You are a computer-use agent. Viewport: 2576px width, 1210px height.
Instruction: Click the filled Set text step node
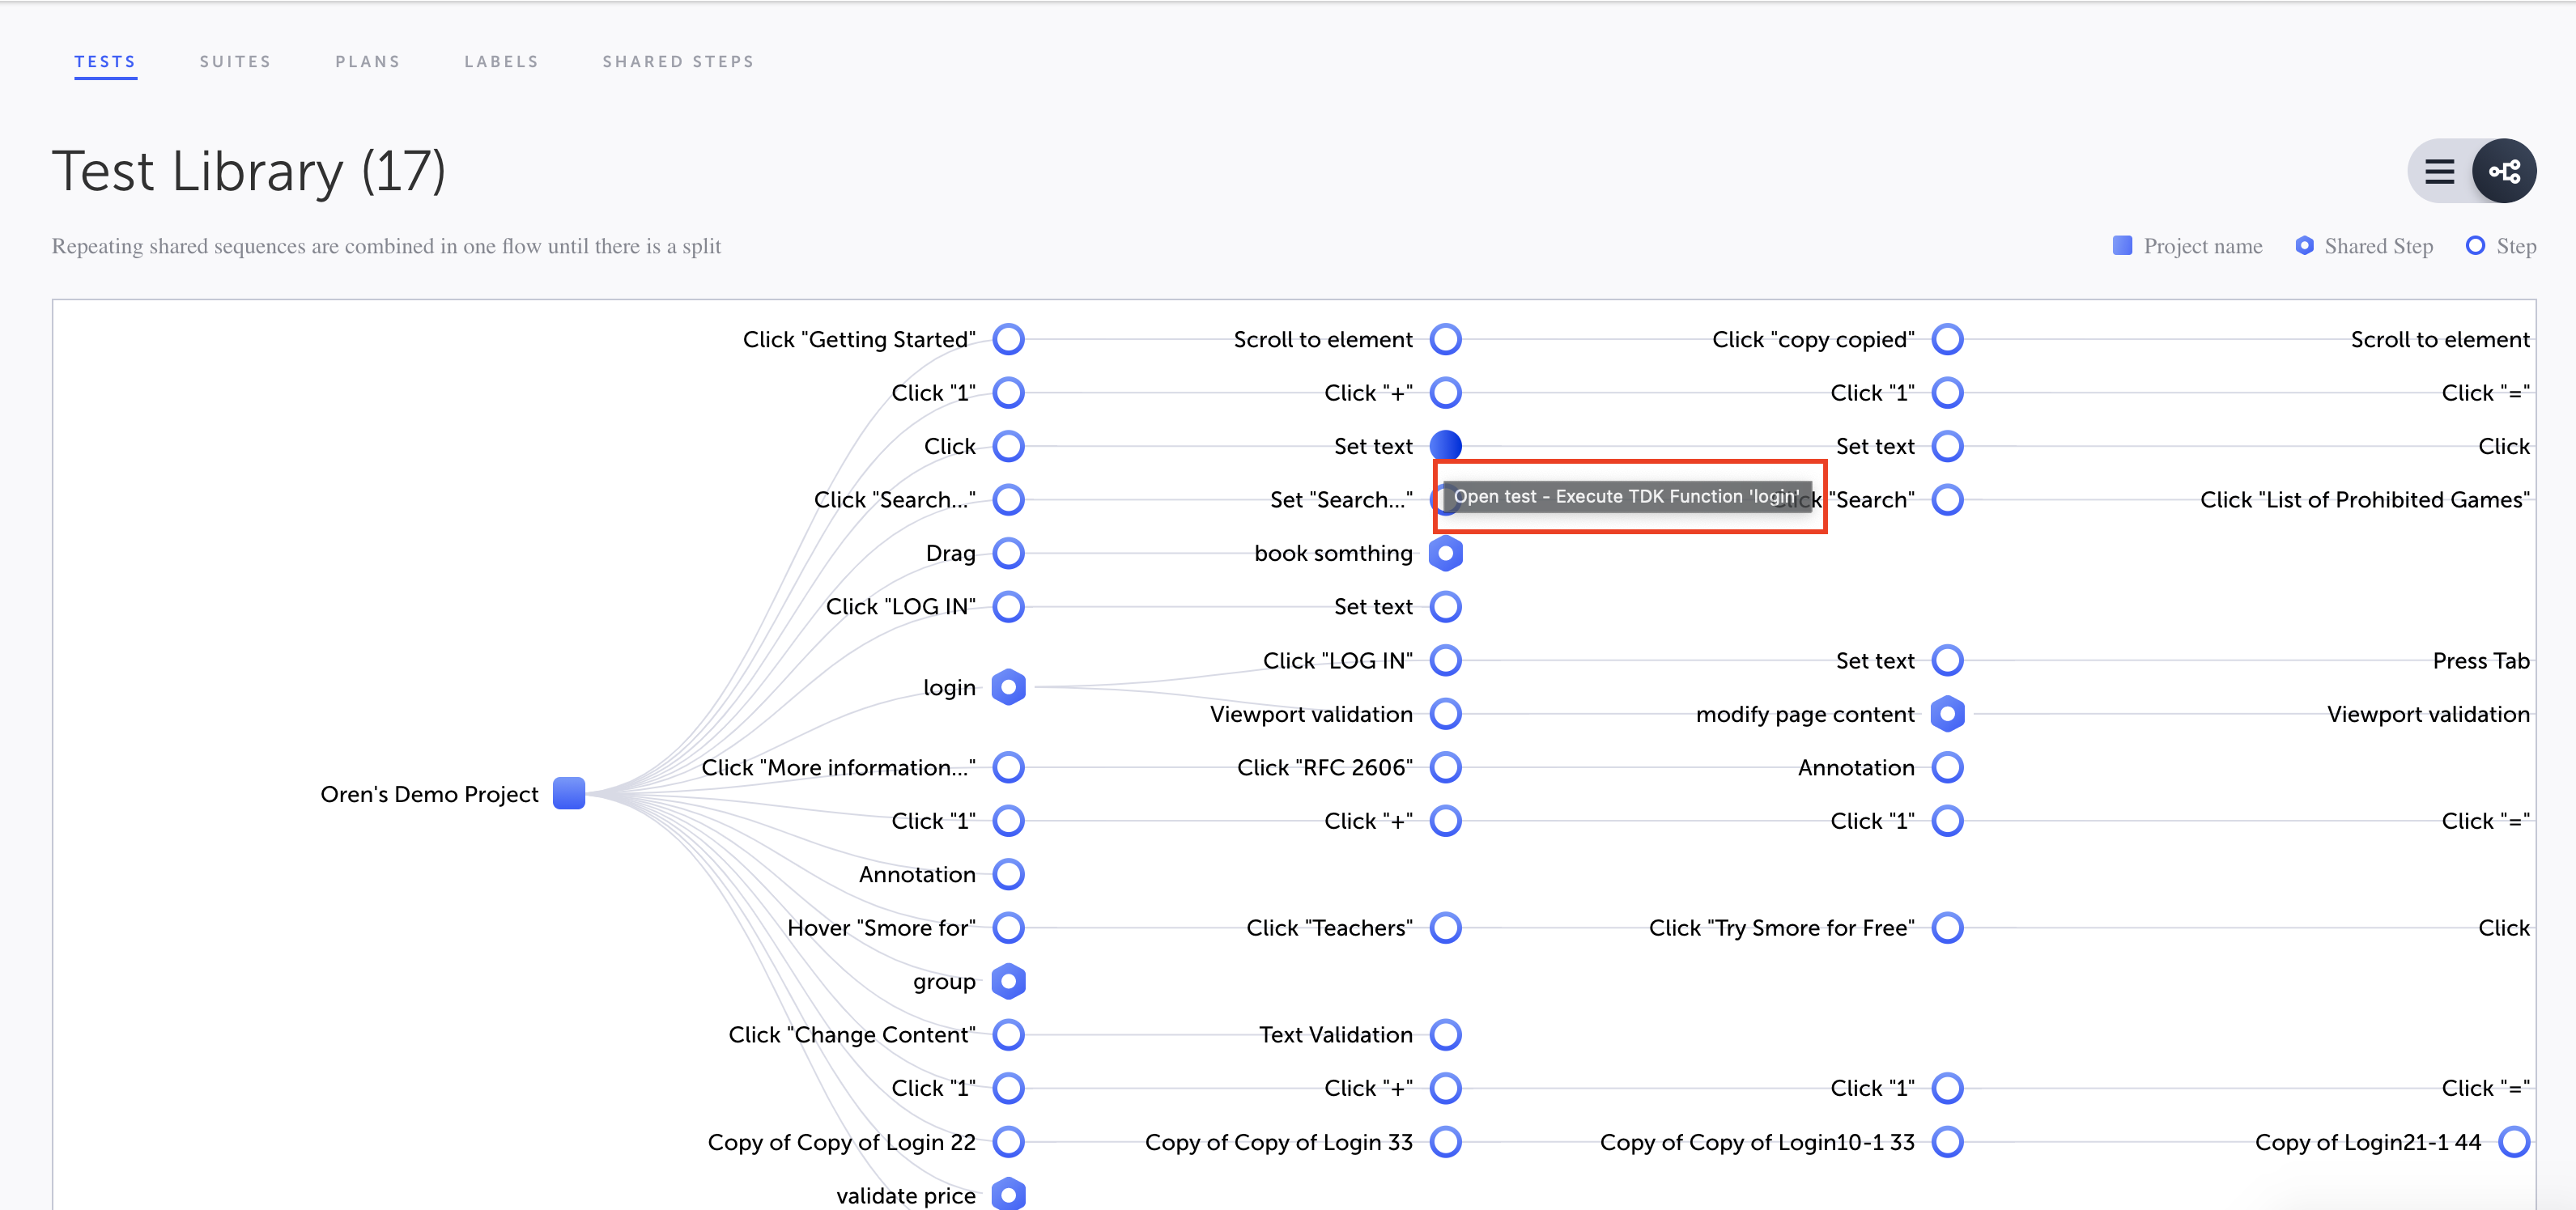click(x=1445, y=445)
